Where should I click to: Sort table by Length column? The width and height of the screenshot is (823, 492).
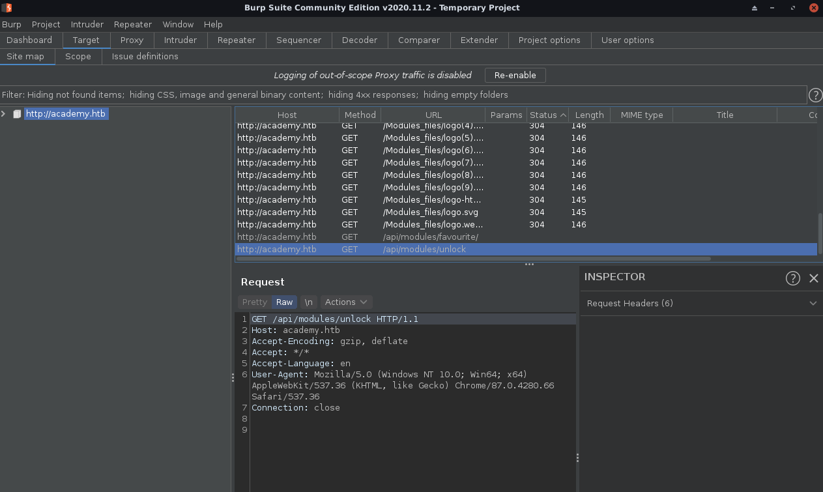[590, 115]
